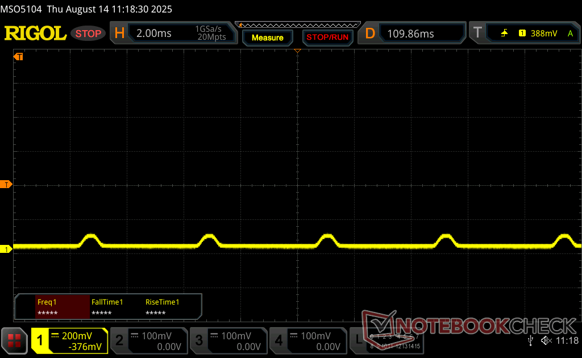Click the trigger level marker on left edge
582x358 pixels.
pyautogui.click(x=6, y=184)
